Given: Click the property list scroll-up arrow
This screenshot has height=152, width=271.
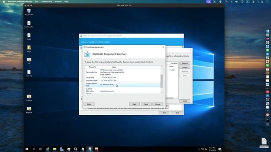Looking at the screenshot, I should point(162,67).
